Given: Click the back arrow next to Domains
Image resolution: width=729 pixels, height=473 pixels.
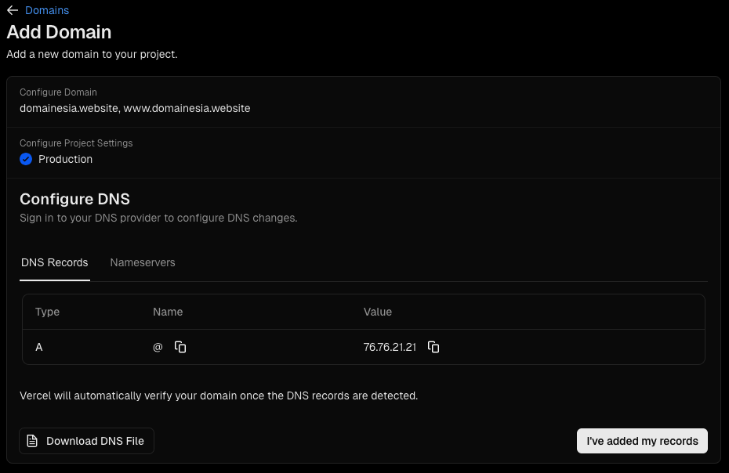Looking at the screenshot, I should point(13,10).
